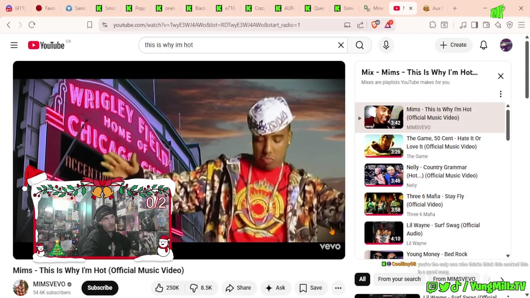Switch to the '(411)' browser tab
This screenshot has height=298, width=530.
click(15, 8)
